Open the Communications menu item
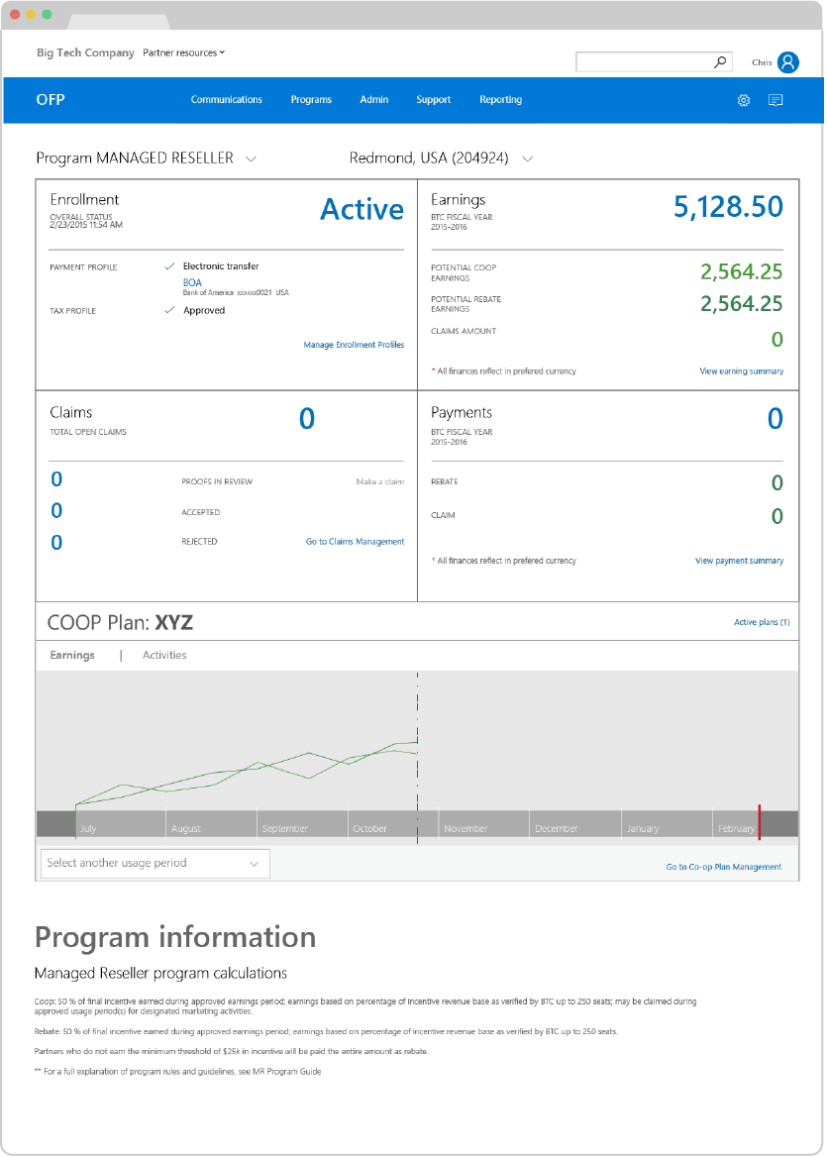This screenshot has width=827, height=1157. [x=227, y=100]
